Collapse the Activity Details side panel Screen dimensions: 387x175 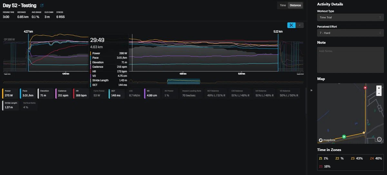tap(312, 91)
